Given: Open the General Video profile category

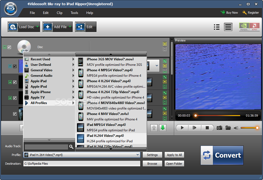Looking at the screenshot, I should 49,70.
